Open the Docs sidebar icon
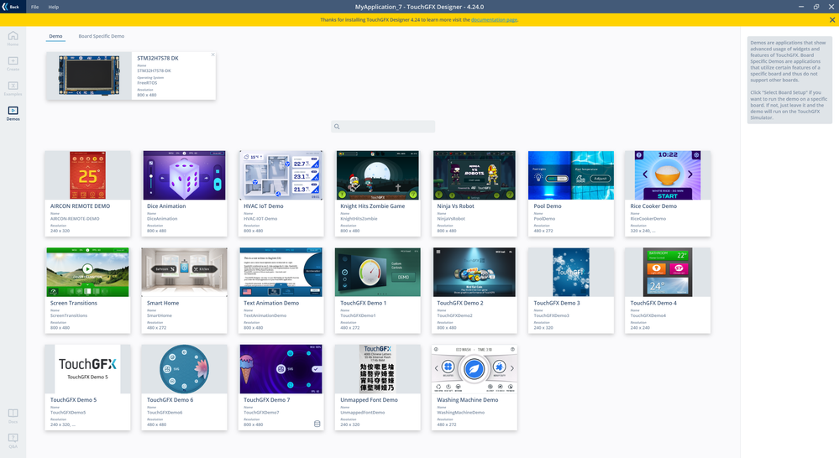This screenshot has height=458, width=839. 13,416
